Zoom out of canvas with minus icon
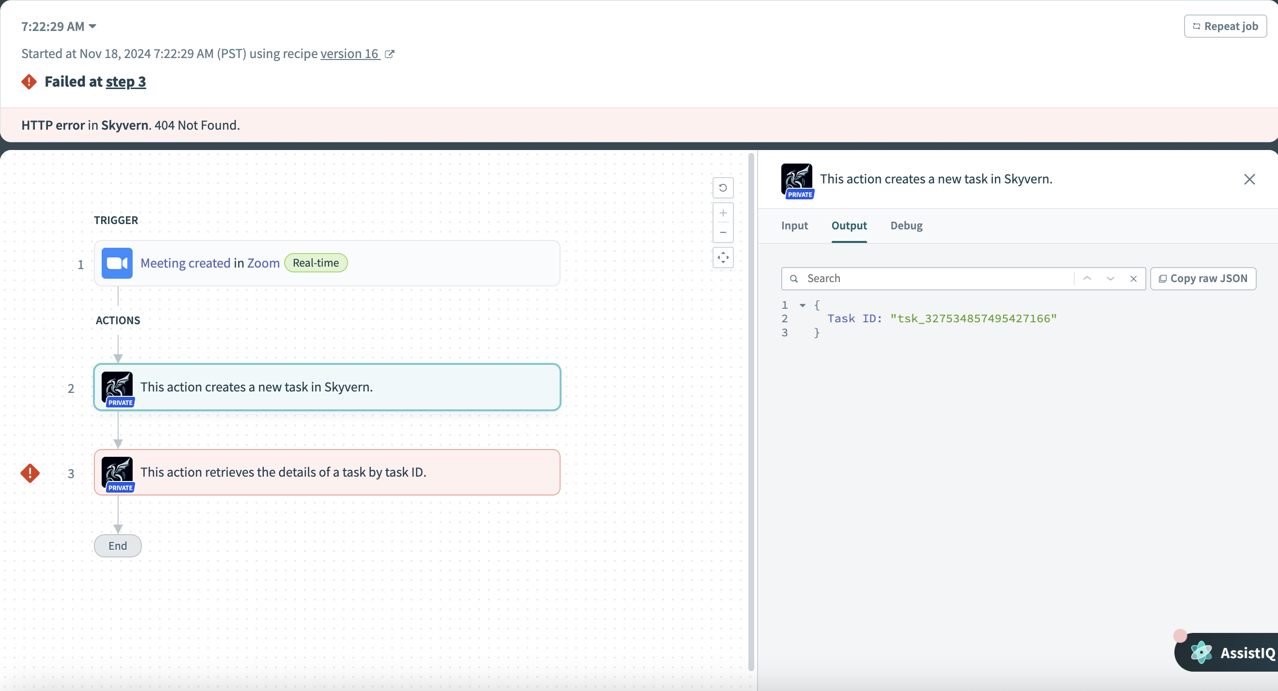 (x=723, y=232)
